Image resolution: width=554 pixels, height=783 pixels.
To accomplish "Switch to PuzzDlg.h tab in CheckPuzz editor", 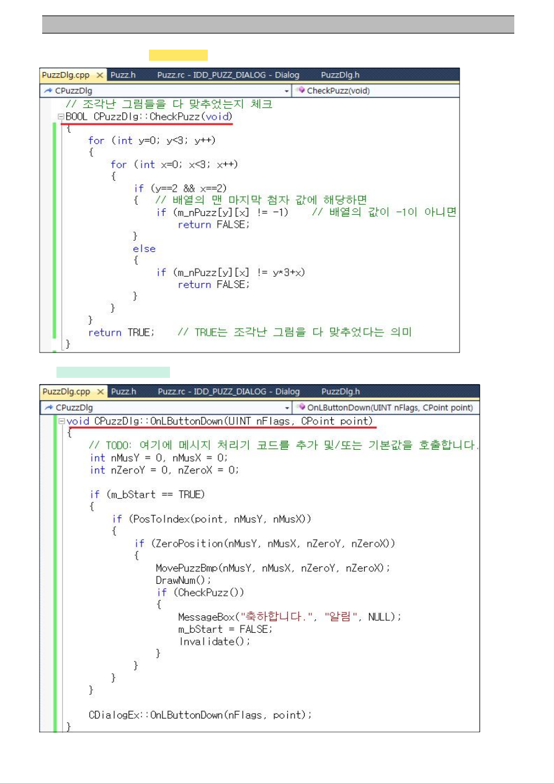I will pos(340,75).
